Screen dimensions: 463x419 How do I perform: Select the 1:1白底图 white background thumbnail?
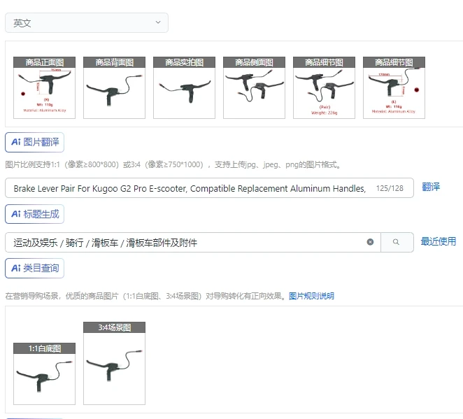[x=44, y=374]
